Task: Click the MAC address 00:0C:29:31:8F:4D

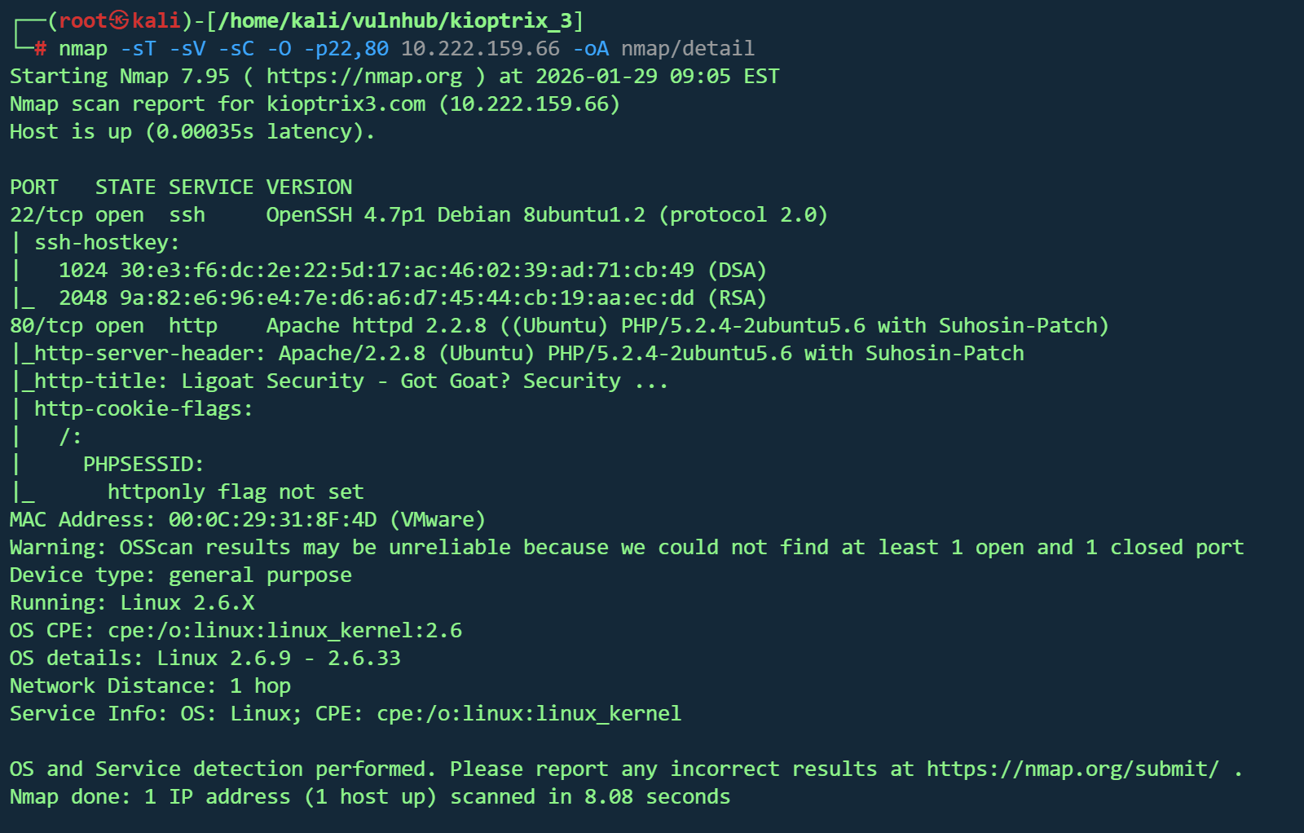Action: pos(272,519)
